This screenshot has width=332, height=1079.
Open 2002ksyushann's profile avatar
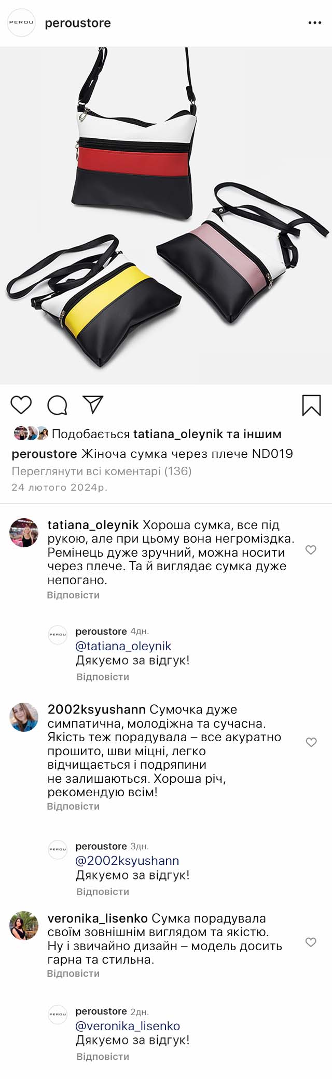(24, 717)
